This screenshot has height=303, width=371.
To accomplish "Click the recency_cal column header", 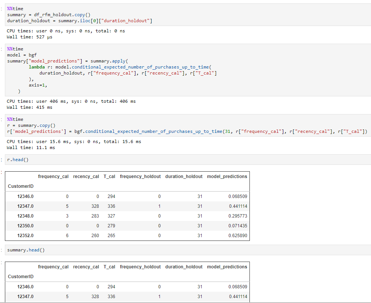I will [x=86, y=176].
